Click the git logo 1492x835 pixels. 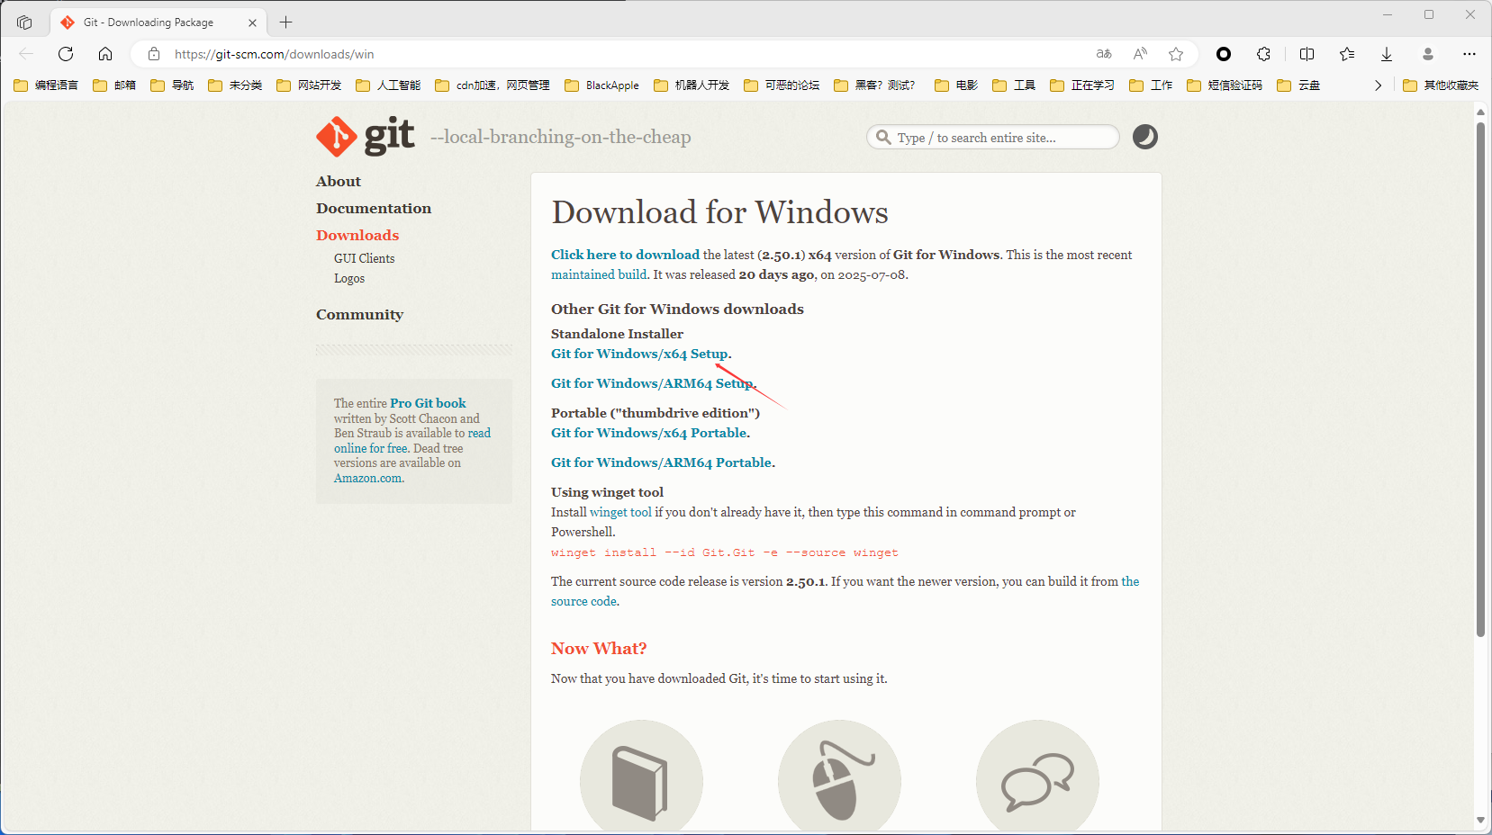(366, 136)
